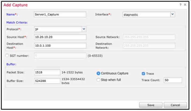This screenshot has width=191, height=111.
Task: Close the Add Capture dialog
Action: pyautogui.click(x=185, y=5)
